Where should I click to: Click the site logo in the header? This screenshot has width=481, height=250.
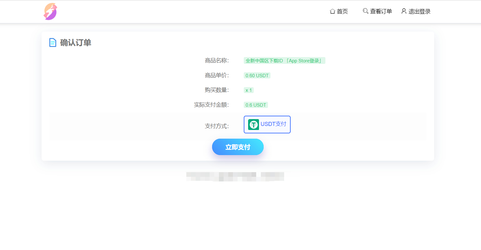pos(50,11)
